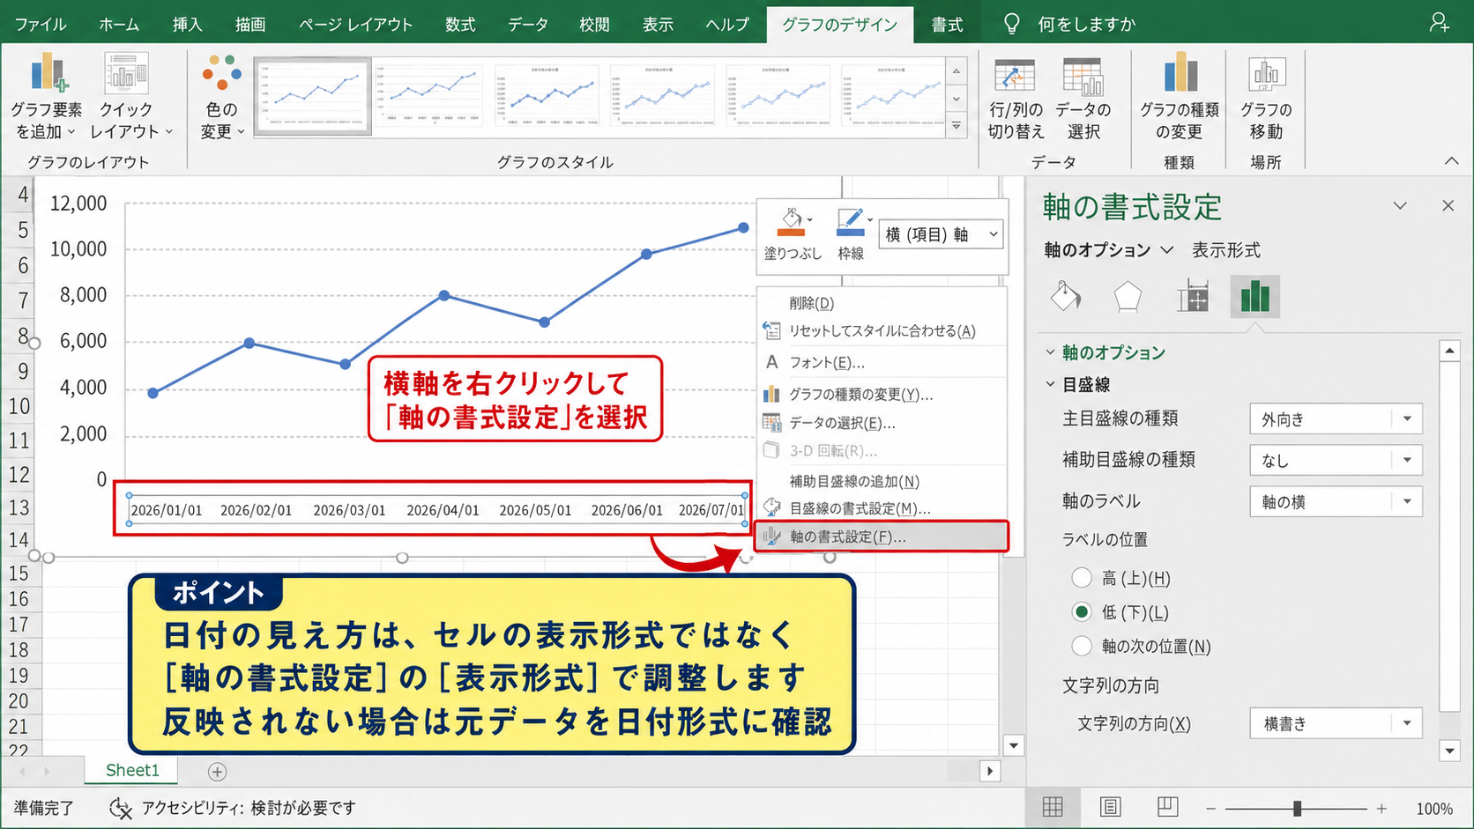Open the グラフ要素を追加 menu
This screenshot has height=829, width=1474.
[47, 97]
